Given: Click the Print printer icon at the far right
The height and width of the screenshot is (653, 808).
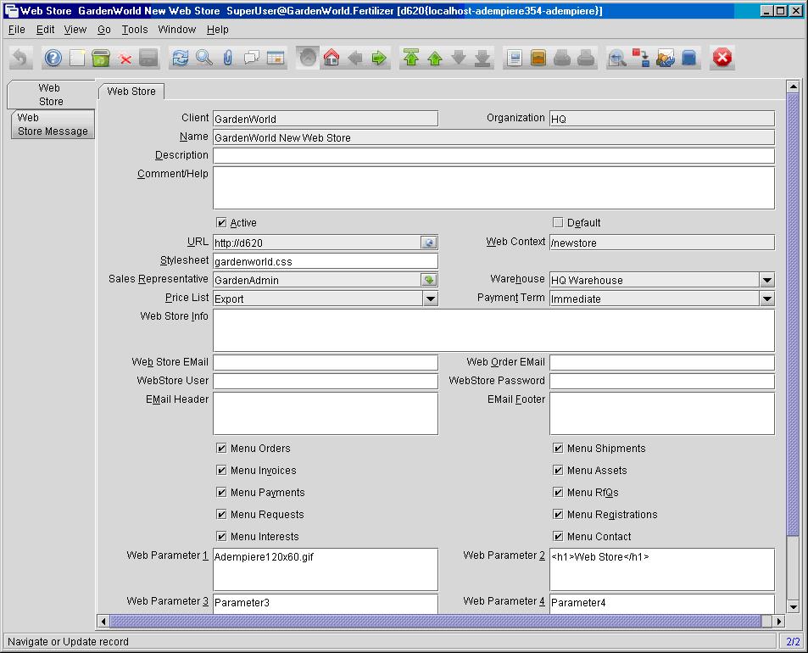Looking at the screenshot, I should click(586, 58).
